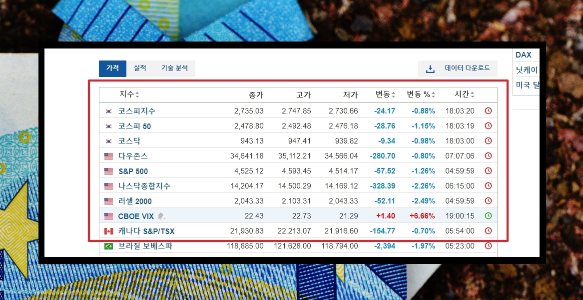
Task: Open the 브라질 보베스파 index link
Action: [145, 246]
